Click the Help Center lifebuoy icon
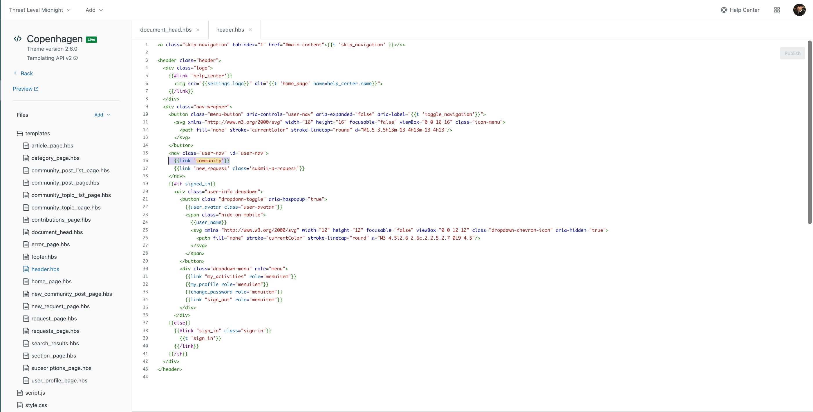The height and width of the screenshot is (412, 813). [x=723, y=10]
